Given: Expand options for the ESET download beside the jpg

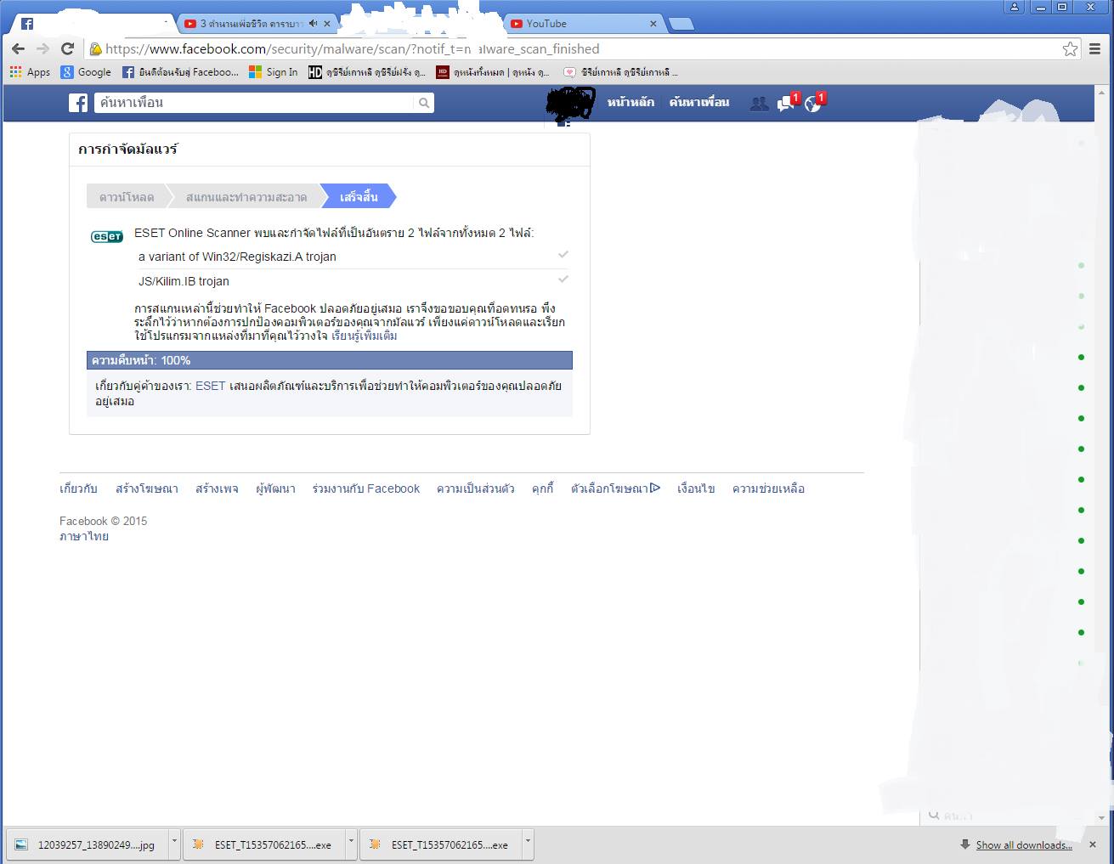Looking at the screenshot, I should pyautogui.click(x=351, y=844).
